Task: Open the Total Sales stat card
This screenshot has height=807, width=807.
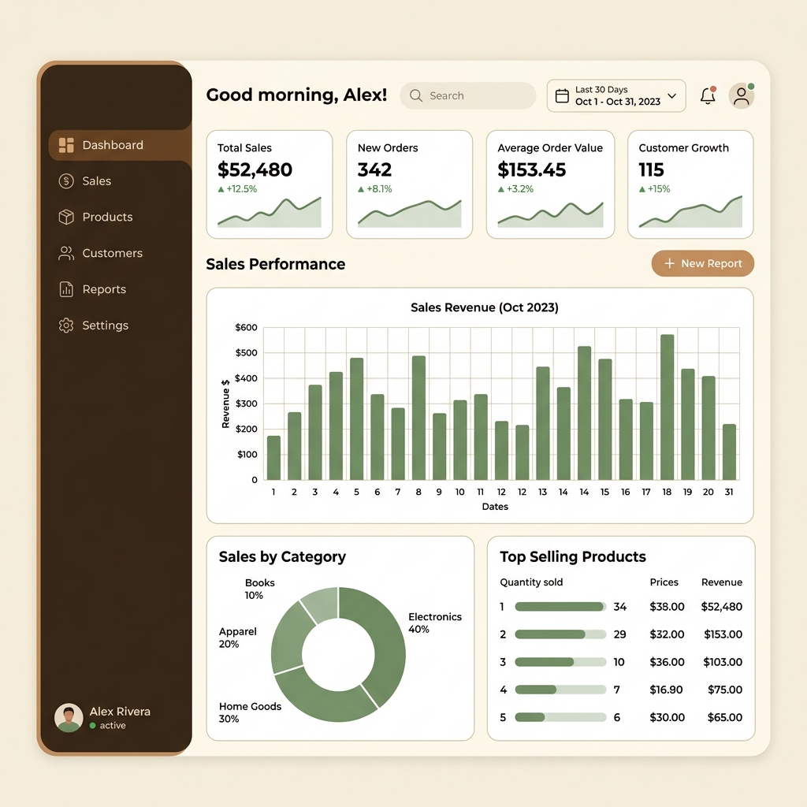Action: 269,184
